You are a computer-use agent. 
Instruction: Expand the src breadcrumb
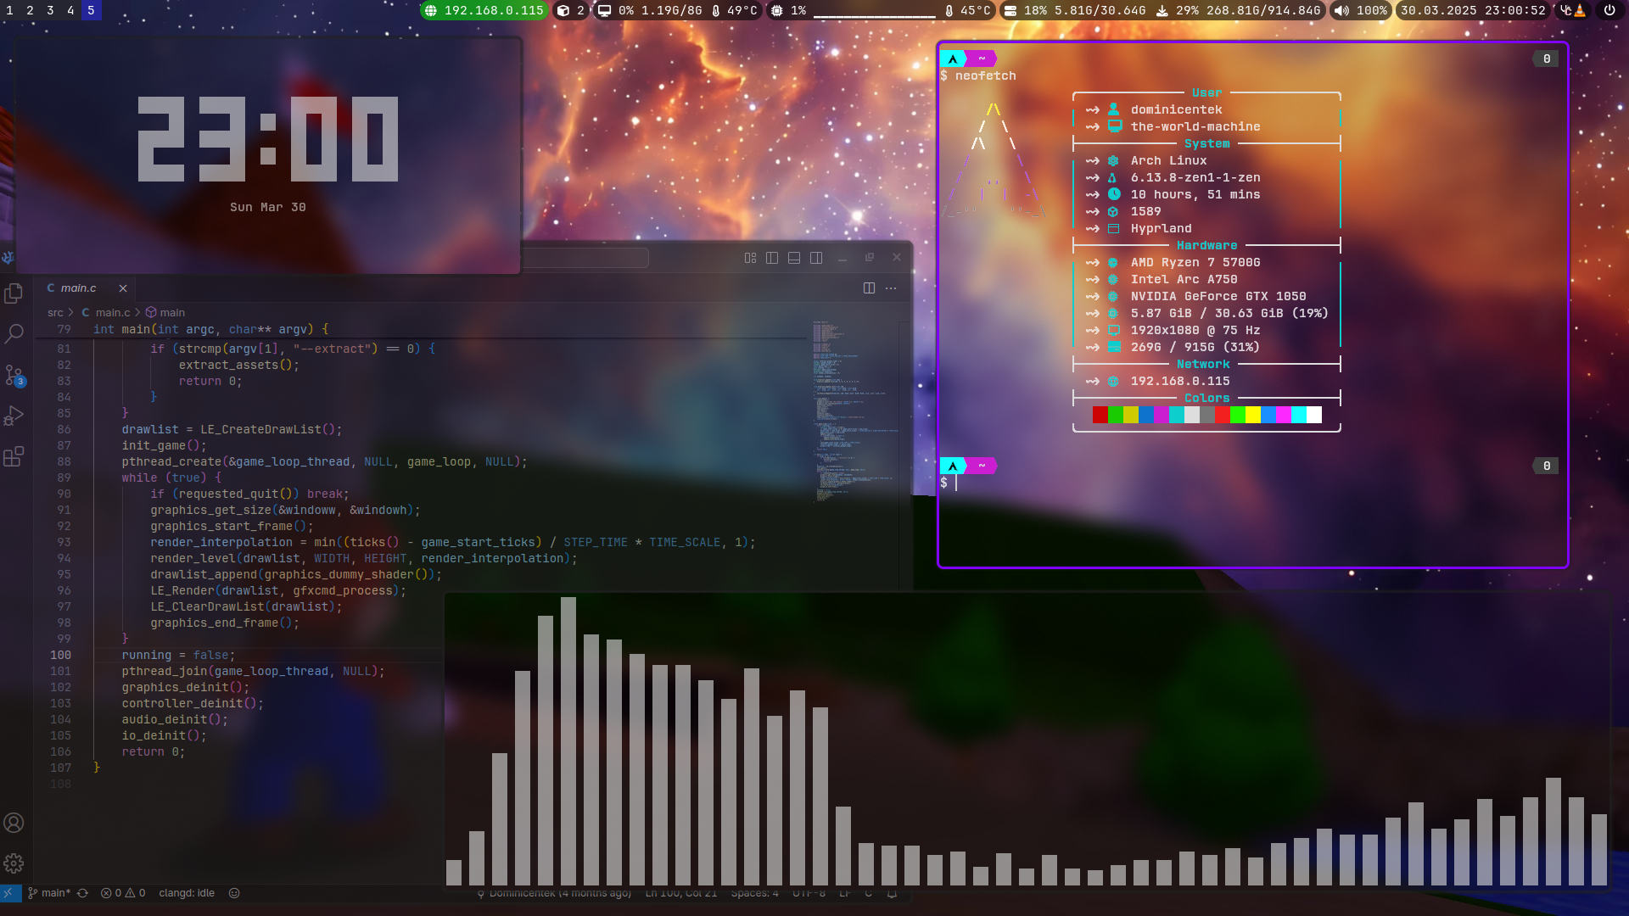[55, 312]
